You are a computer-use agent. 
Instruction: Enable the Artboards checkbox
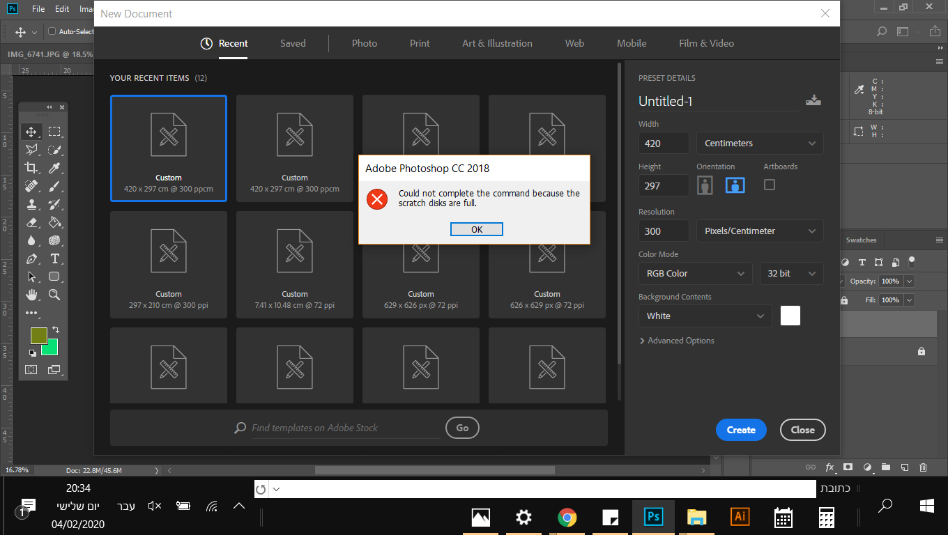(770, 185)
